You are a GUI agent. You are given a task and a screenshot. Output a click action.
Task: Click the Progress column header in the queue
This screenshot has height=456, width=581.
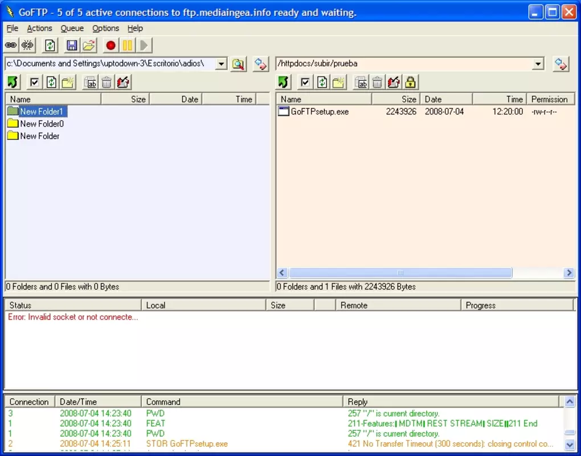click(517, 305)
